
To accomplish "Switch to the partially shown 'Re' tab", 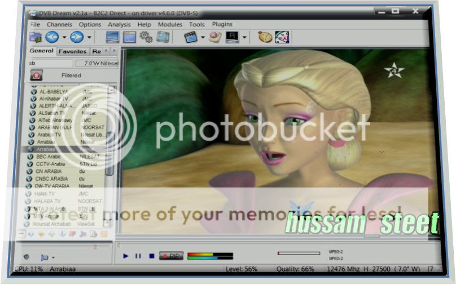I will [x=97, y=51].
